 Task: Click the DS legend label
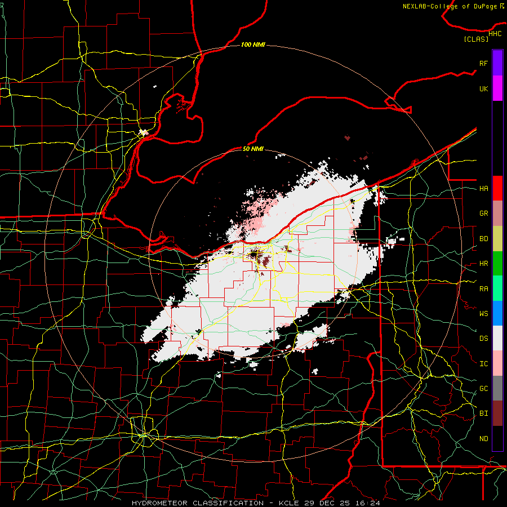tap(483, 339)
